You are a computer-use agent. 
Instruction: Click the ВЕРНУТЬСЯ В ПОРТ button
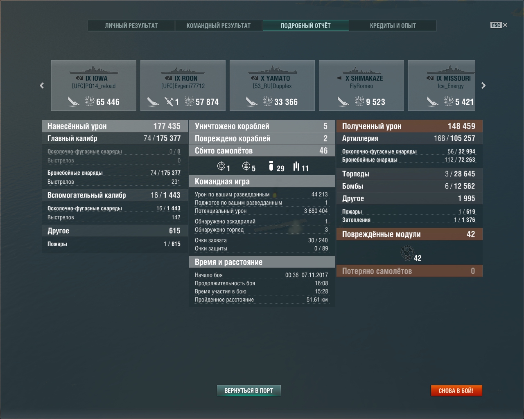(x=249, y=390)
